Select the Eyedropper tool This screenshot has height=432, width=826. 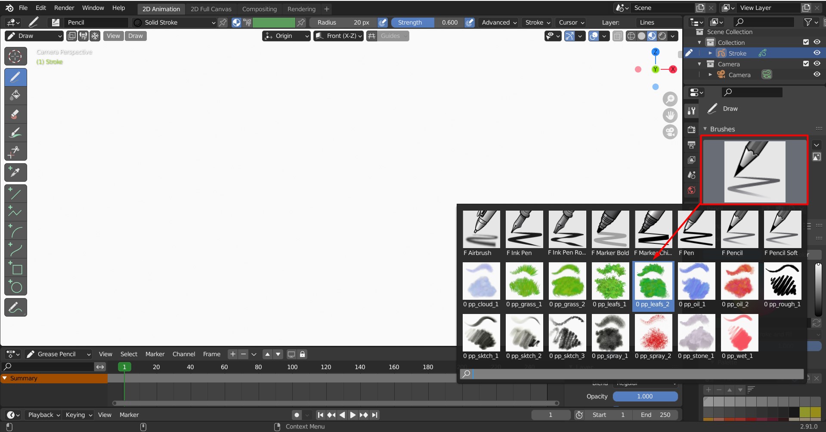point(15,172)
